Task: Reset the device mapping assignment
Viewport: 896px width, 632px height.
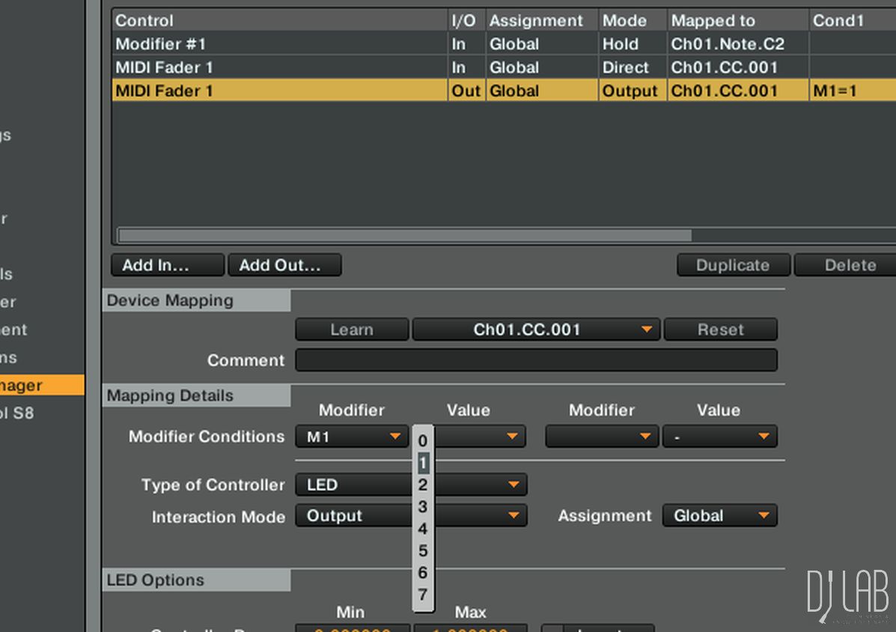Action: (720, 329)
